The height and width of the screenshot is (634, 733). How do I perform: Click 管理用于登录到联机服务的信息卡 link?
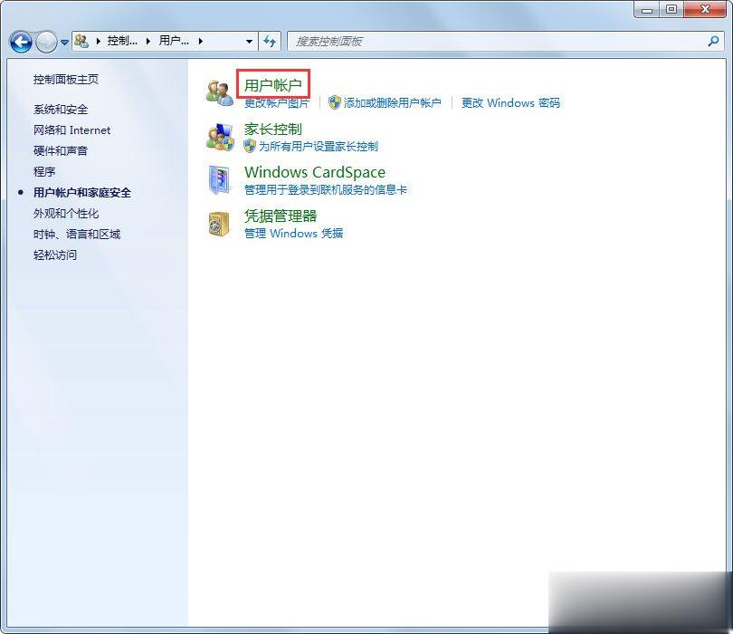[x=326, y=190]
